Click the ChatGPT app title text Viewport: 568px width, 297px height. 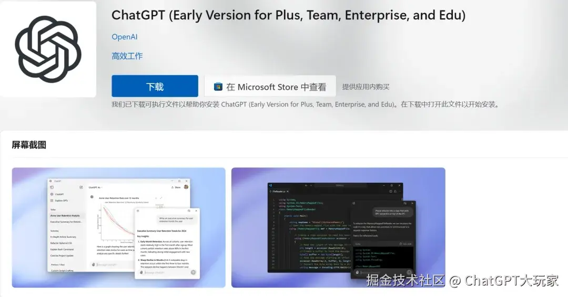coord(288,15)
